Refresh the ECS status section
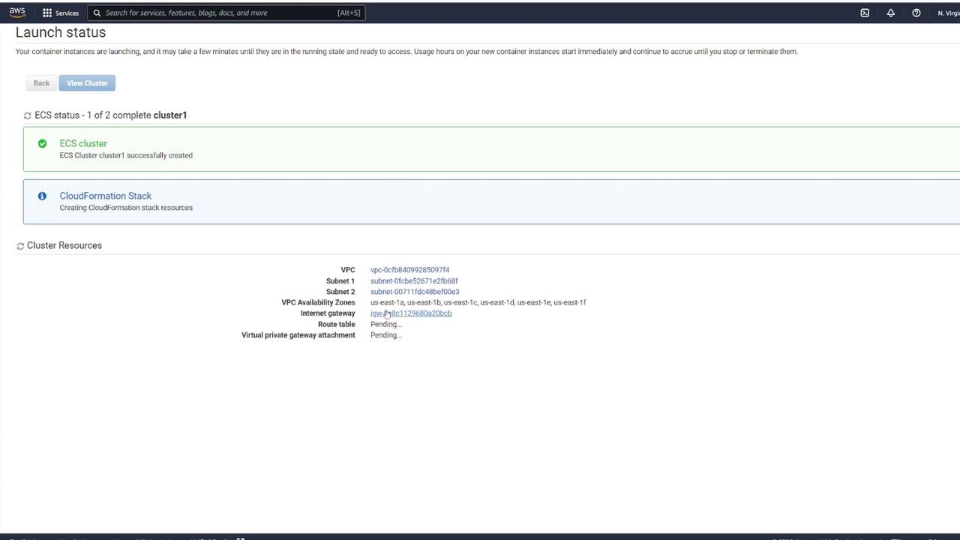The image size is (960, 540). click(28, 115)
